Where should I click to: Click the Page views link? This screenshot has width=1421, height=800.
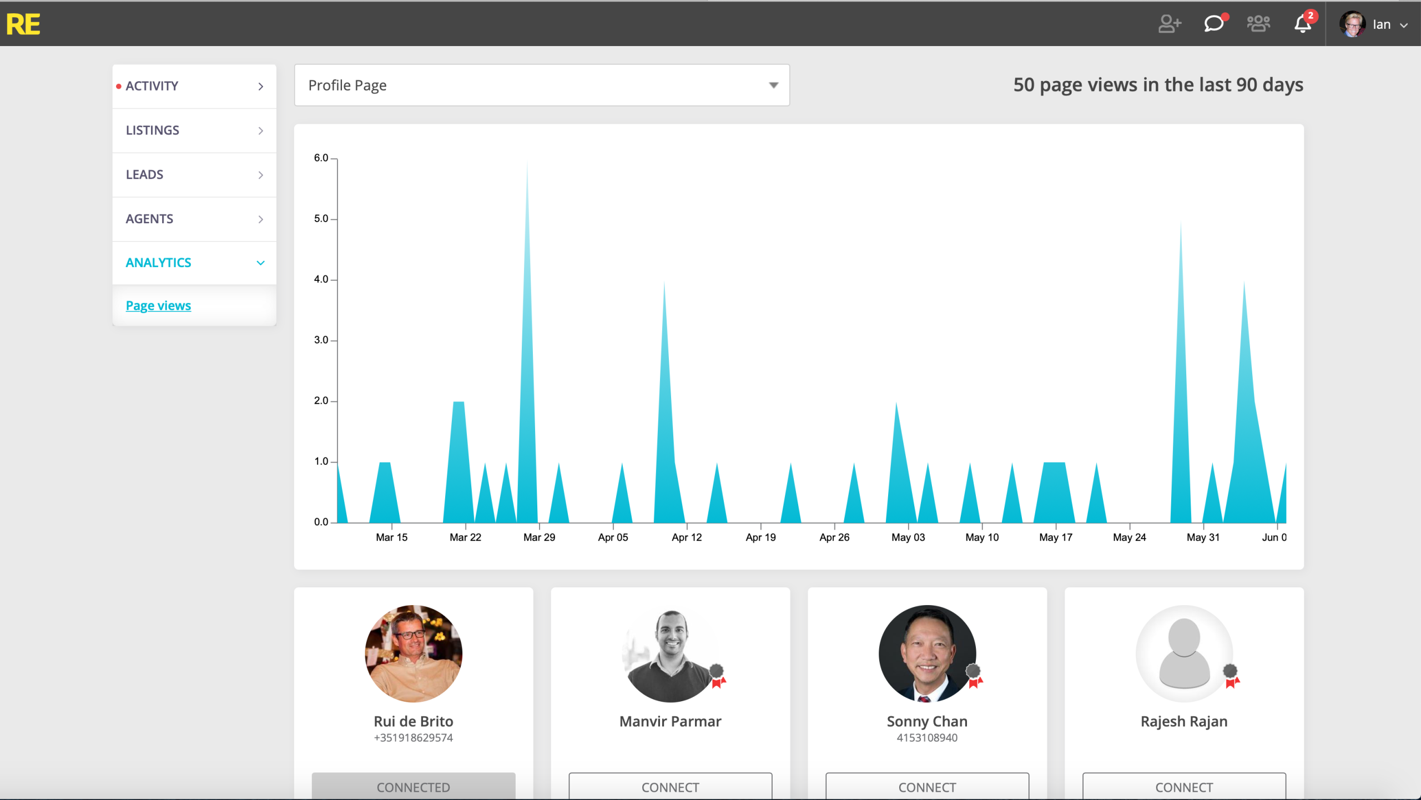(158, 306)
